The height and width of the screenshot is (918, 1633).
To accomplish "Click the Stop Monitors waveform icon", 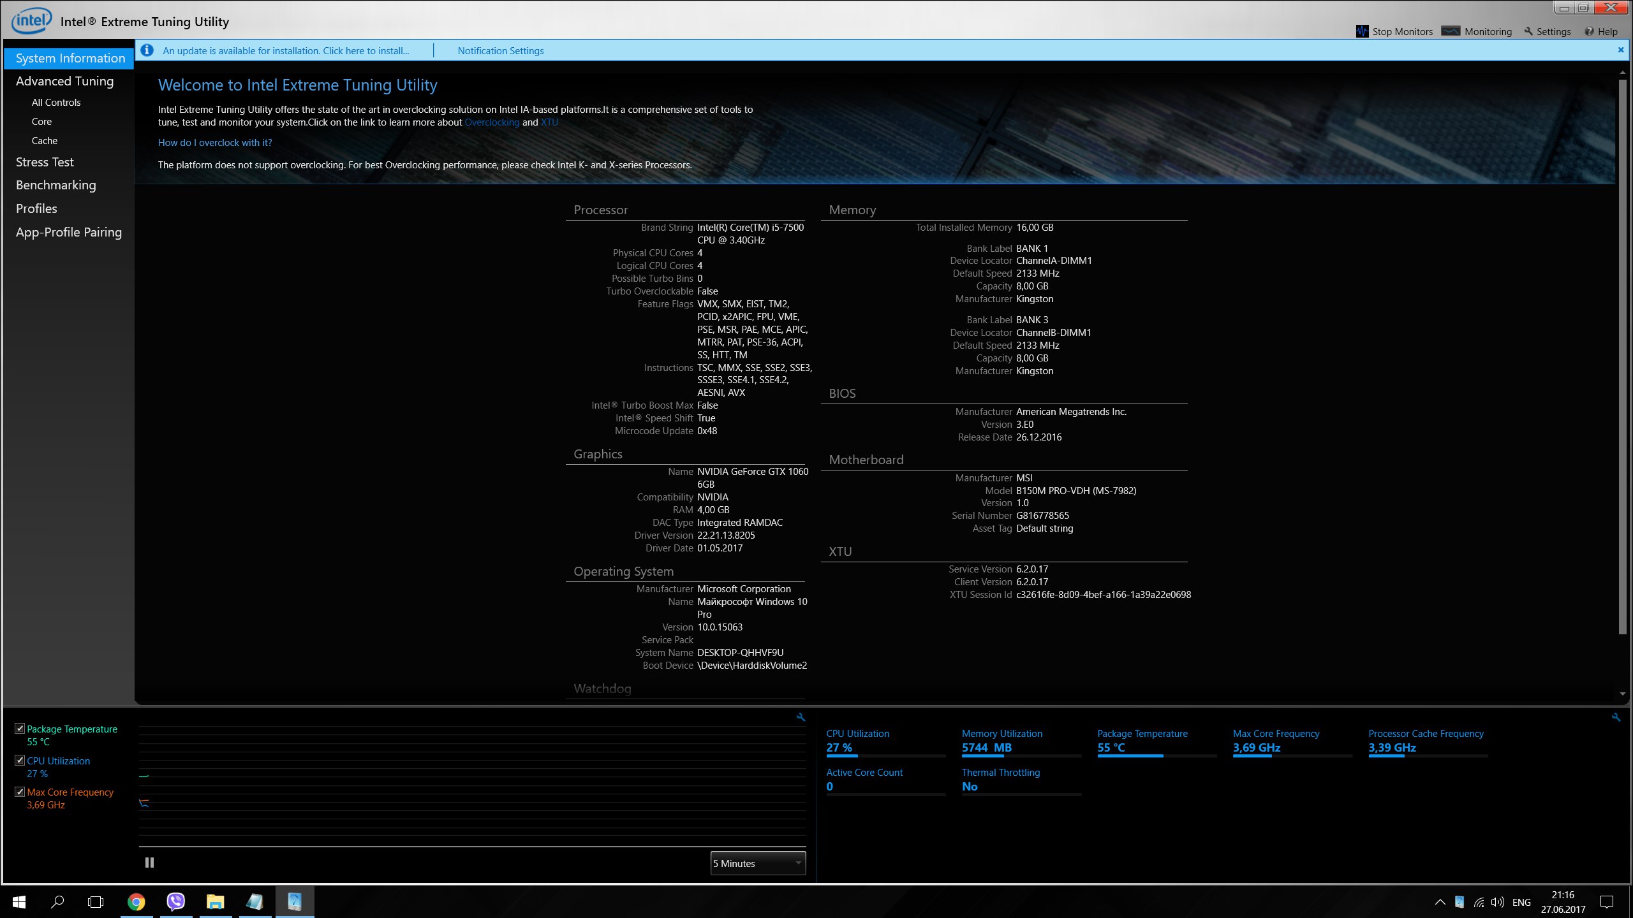I will 1362,31.
